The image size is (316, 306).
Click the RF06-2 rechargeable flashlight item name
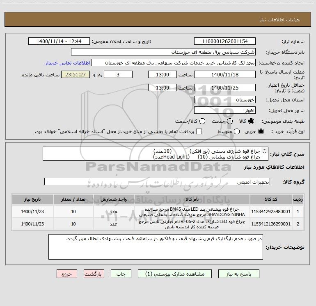192,224
